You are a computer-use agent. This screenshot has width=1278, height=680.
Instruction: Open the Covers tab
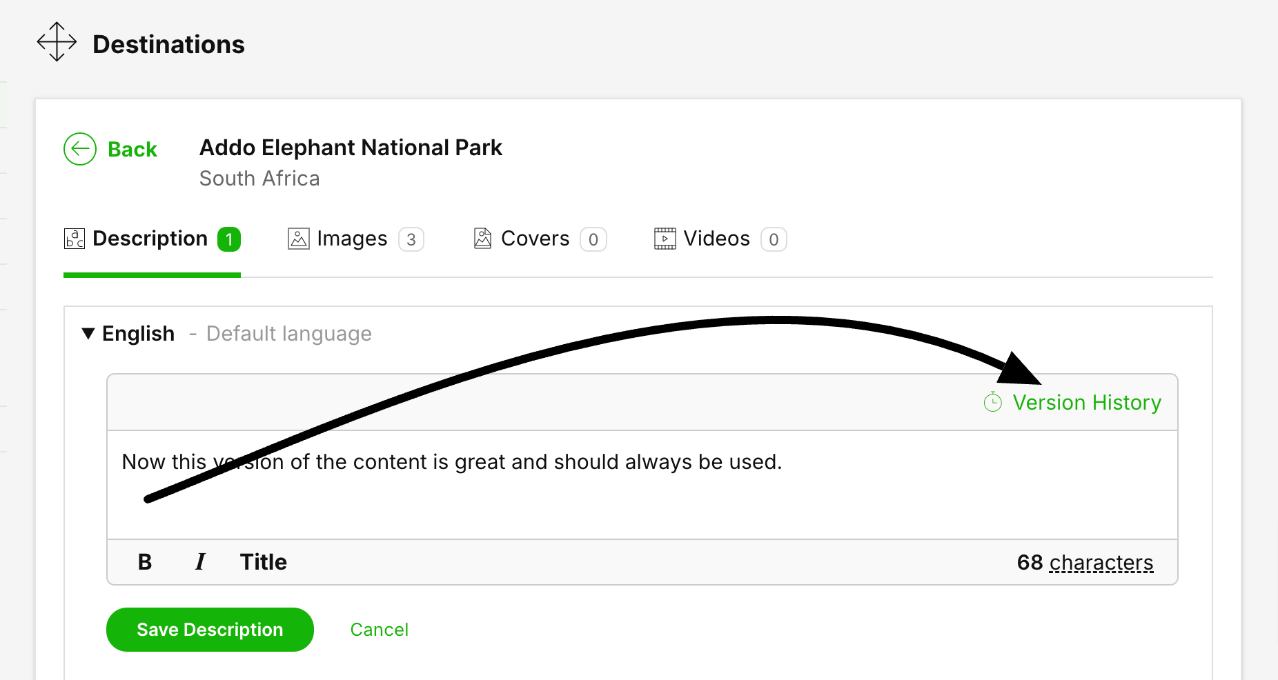pyautogui.click(x=540, y=239)
